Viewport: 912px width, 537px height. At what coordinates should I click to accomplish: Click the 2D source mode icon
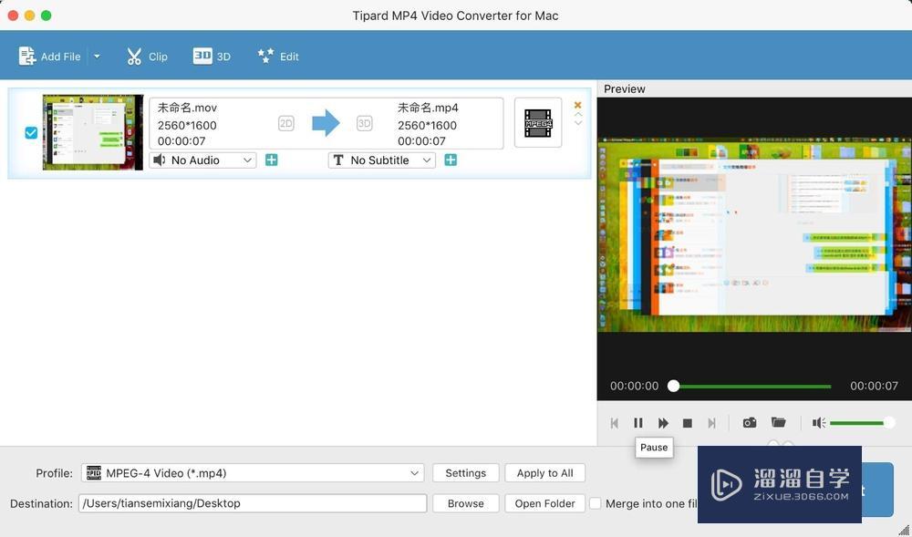click(286, 123)
